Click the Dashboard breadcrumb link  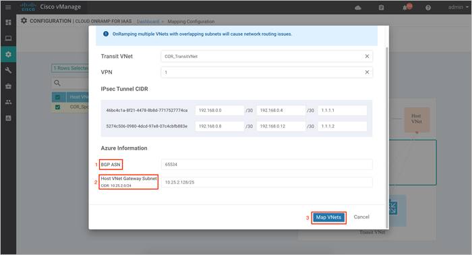pos(148,22)
